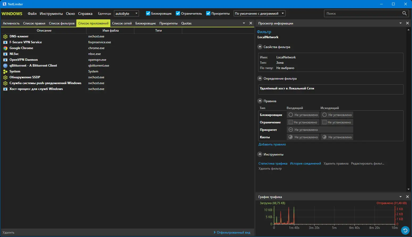
Task: Click the DNS-клиент gear icon
Action: 5,37
